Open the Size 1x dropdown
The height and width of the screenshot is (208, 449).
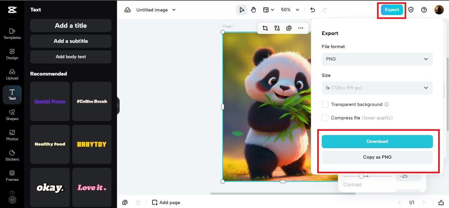(x=377, y=88)
